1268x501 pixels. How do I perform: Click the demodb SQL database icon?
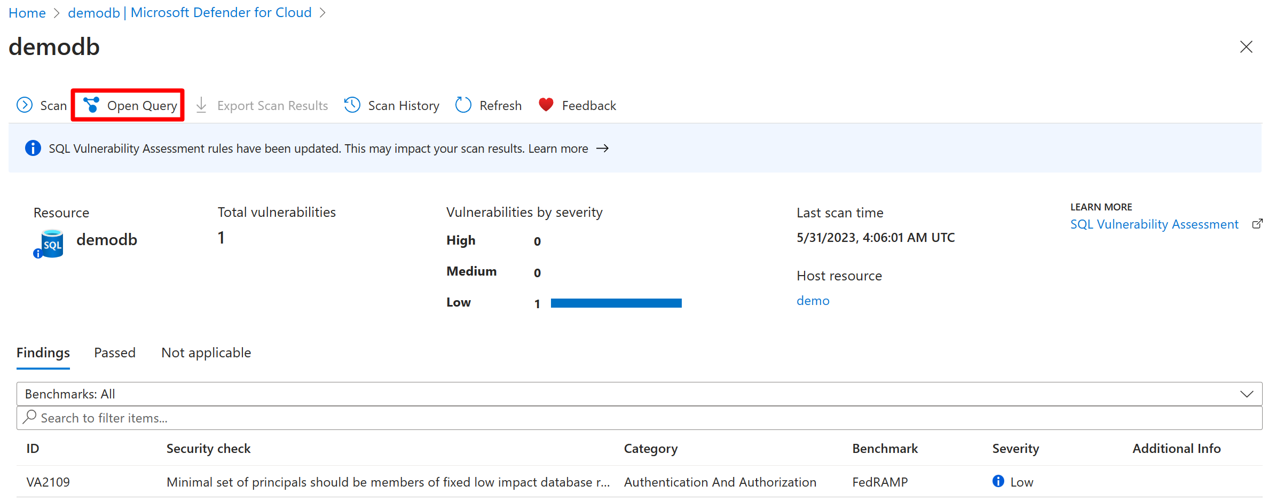coord(49,244)
